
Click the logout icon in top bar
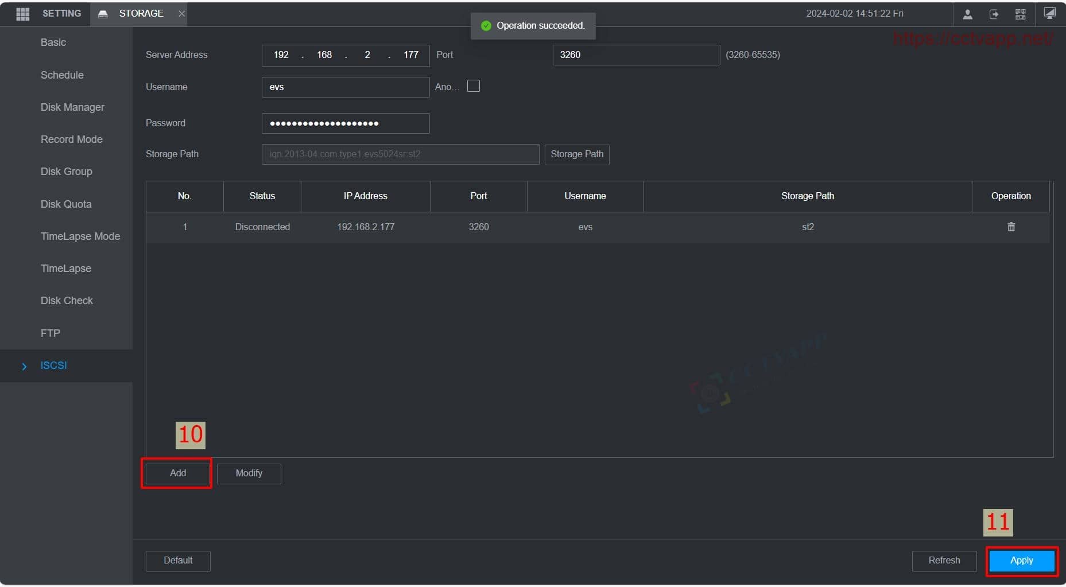coord(994,14)
